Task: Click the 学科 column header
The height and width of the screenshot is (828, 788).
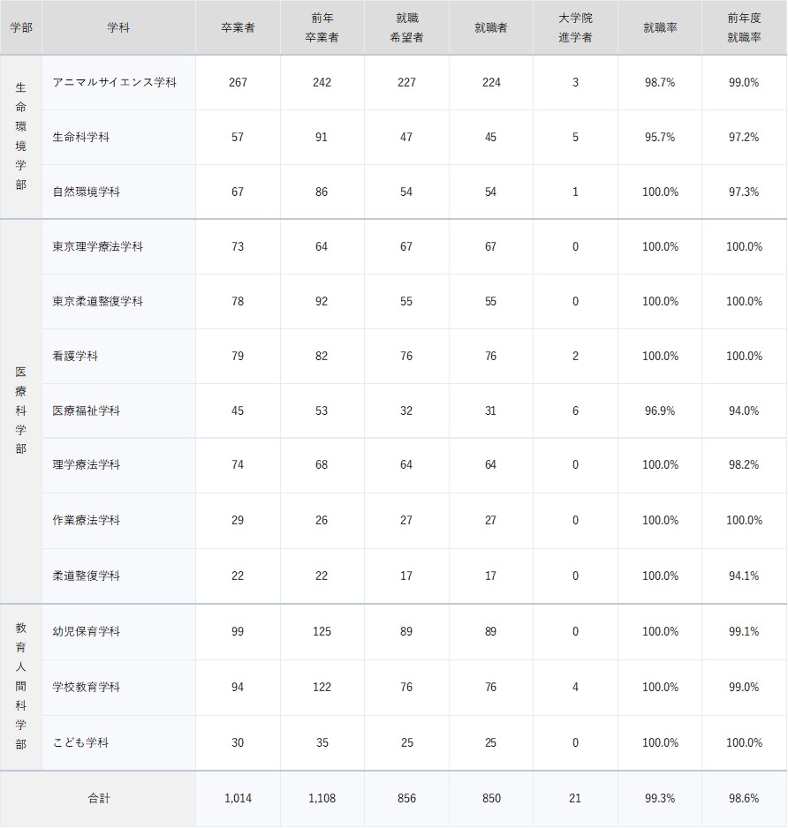Action: 118,27
